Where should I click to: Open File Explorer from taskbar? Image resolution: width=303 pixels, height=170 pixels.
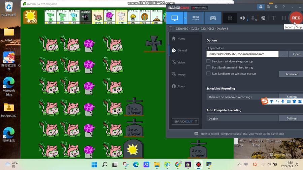(157, 165)
